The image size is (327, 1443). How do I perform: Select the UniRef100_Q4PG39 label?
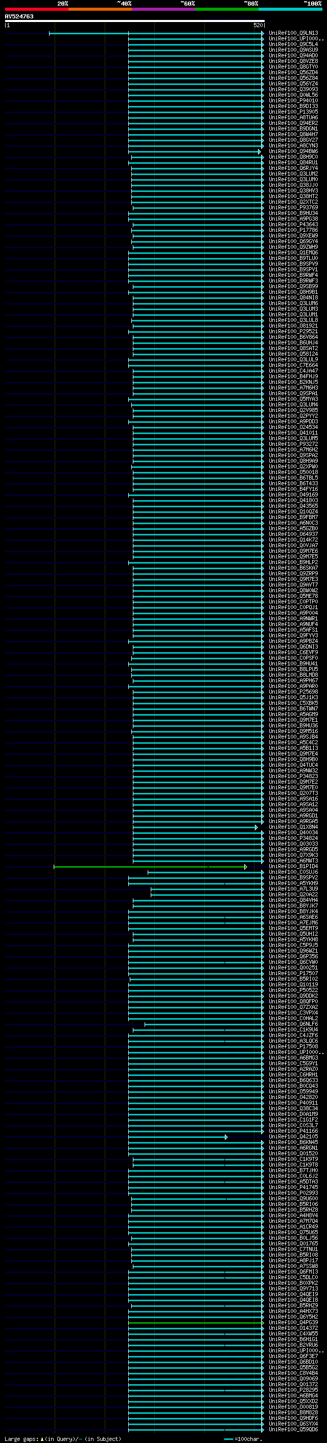(293, 1323)
